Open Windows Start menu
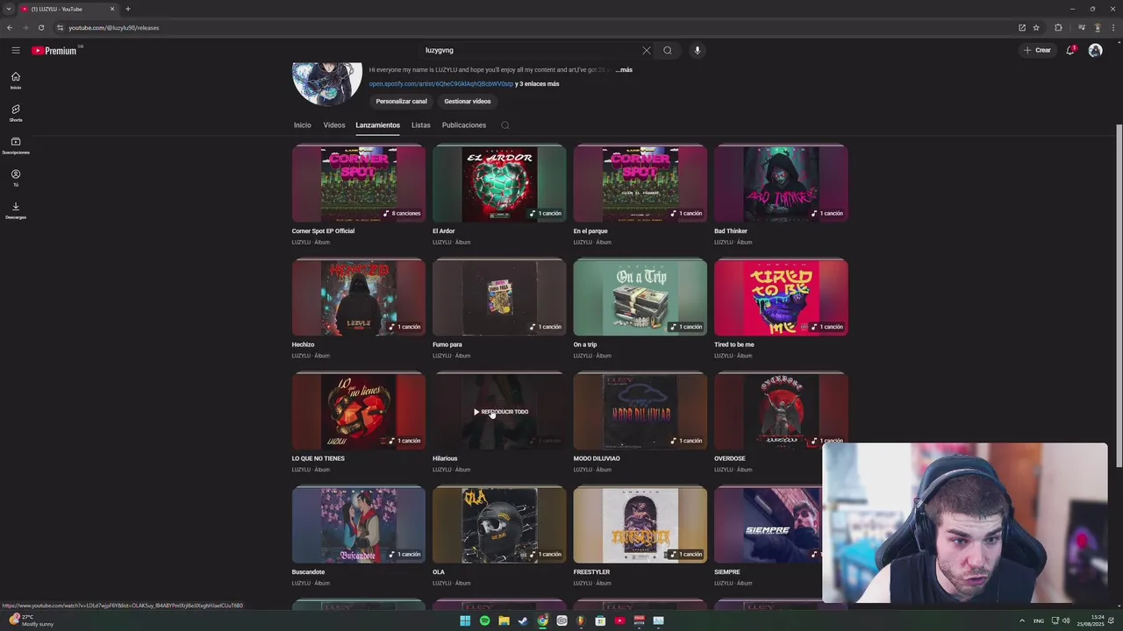Viewport: 1123px width, 631px height. (465, 620)
